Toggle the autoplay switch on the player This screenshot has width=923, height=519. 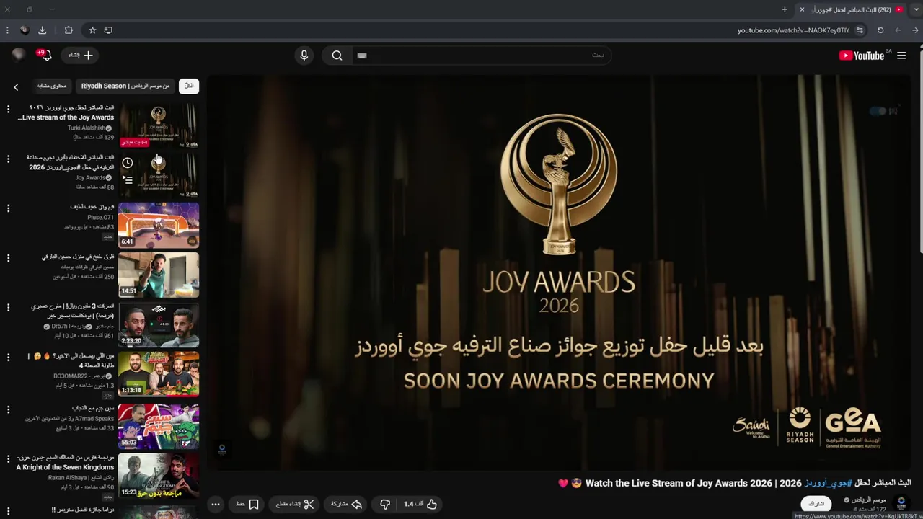click(x=878, y=111)
